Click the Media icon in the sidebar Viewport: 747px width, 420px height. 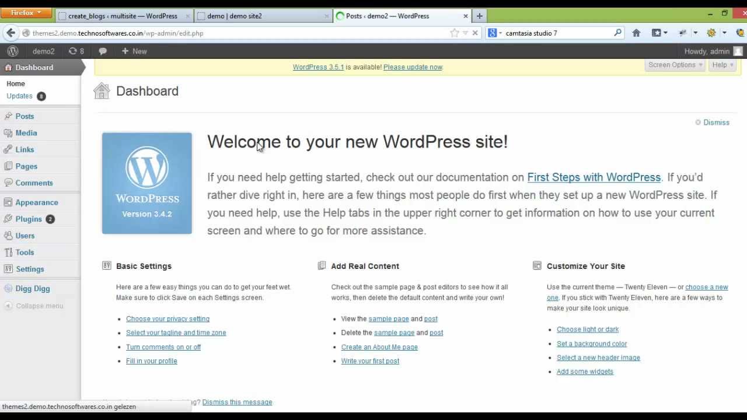[8, 133]
